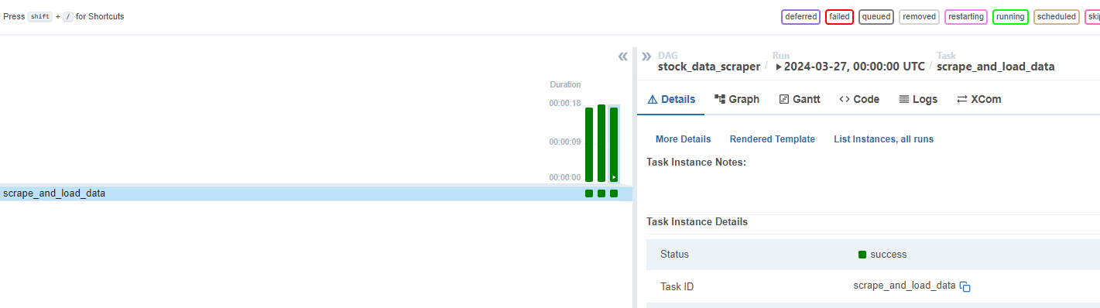Click the Task ID row label
The image size is (1100, 308).
(x=677, y=286)
